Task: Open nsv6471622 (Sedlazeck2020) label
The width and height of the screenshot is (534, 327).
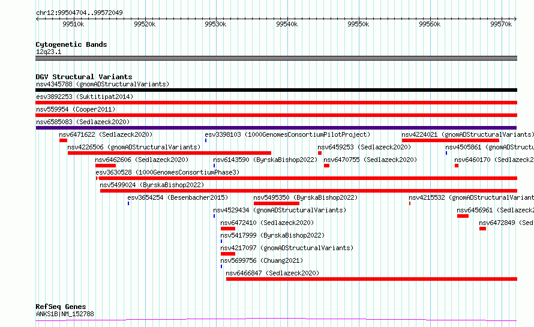Action: pos(106,134)
